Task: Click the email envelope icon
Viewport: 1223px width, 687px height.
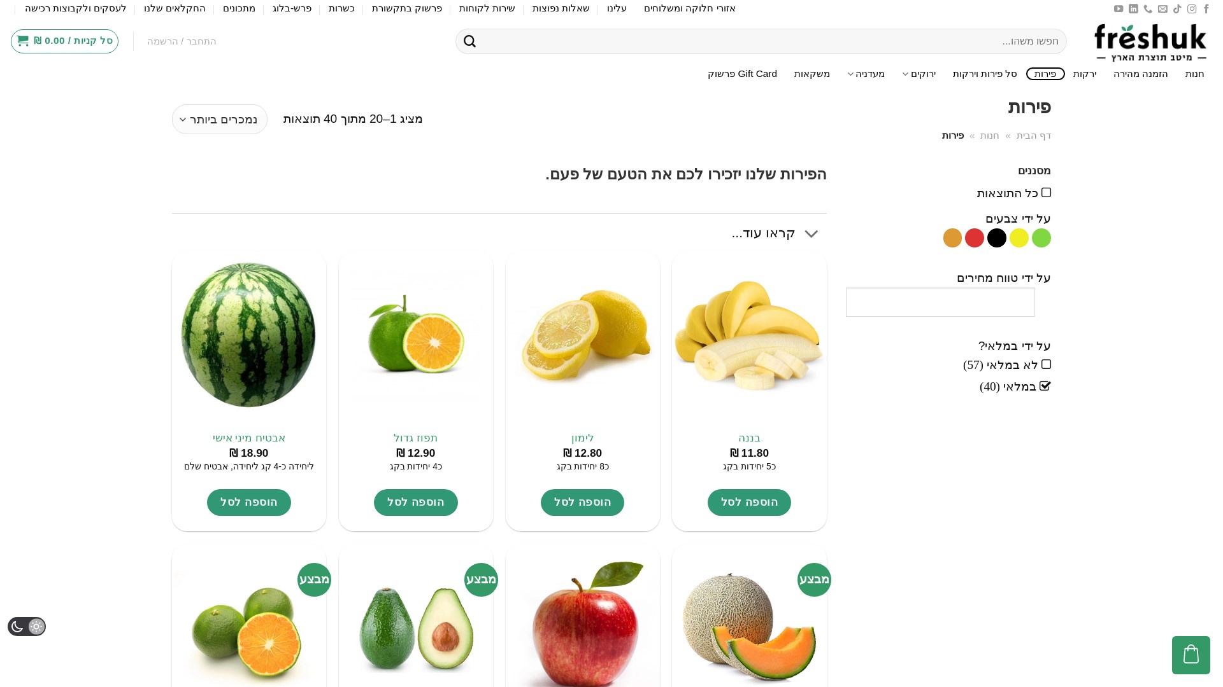Action: 1162,9
